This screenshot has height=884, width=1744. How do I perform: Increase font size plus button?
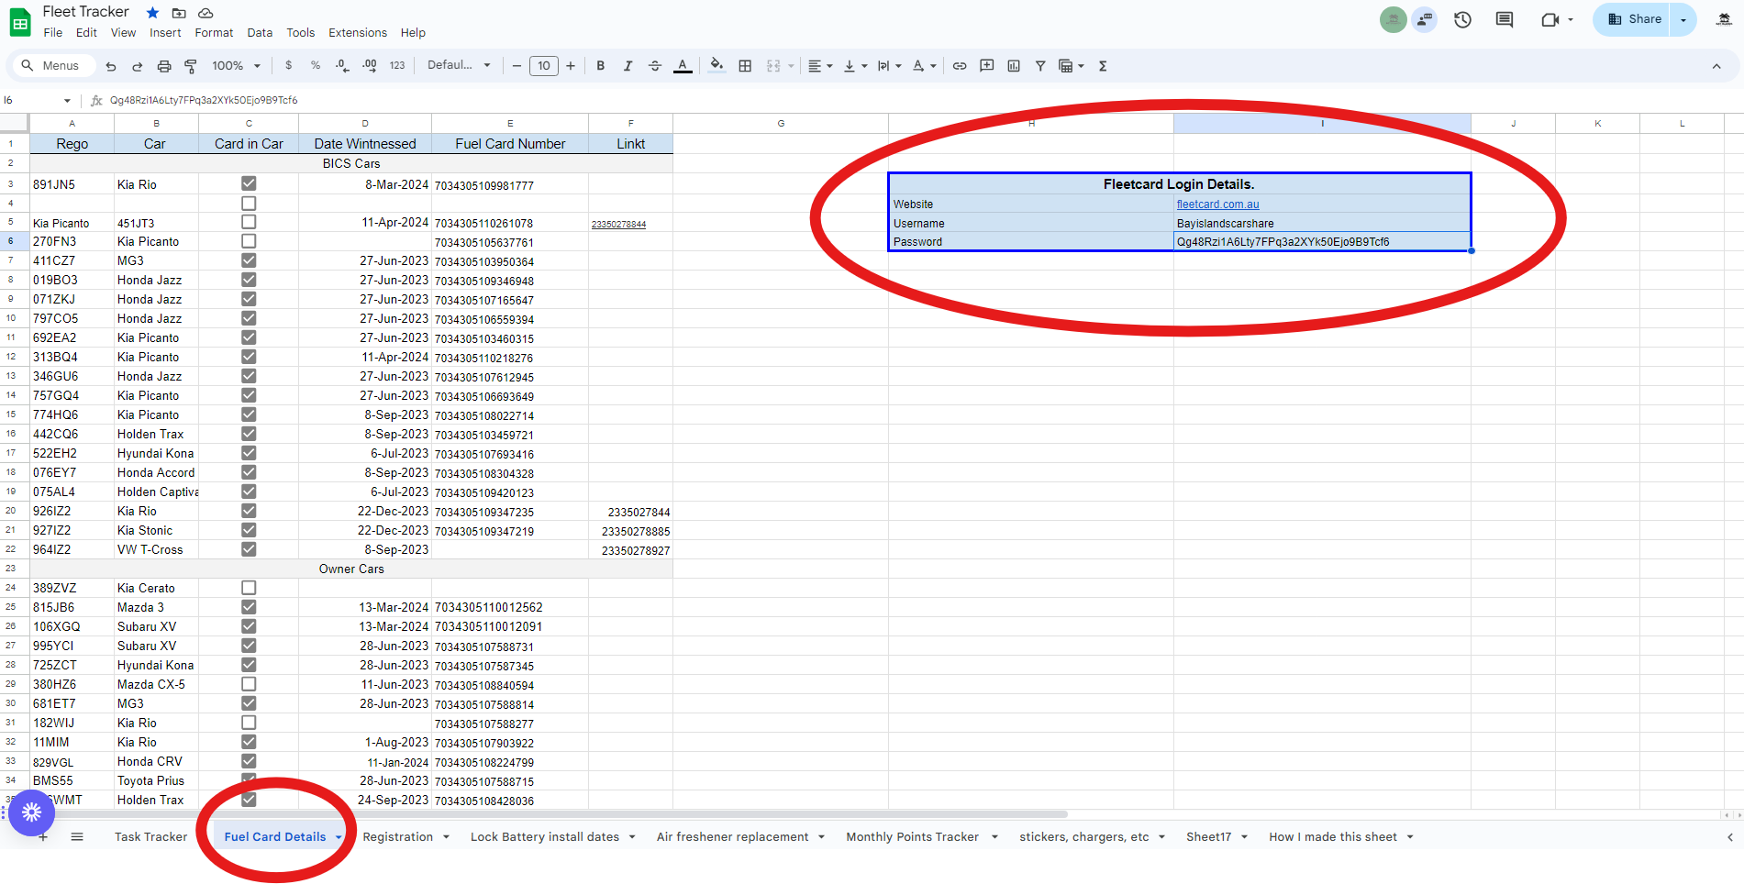(x=571, y=66)
